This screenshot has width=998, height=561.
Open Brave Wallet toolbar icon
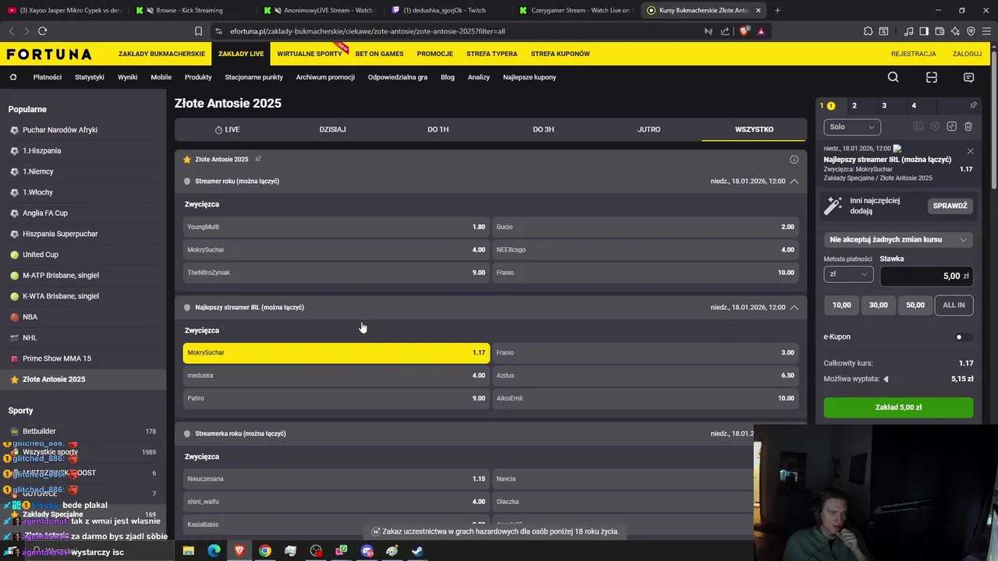point(941,31)
